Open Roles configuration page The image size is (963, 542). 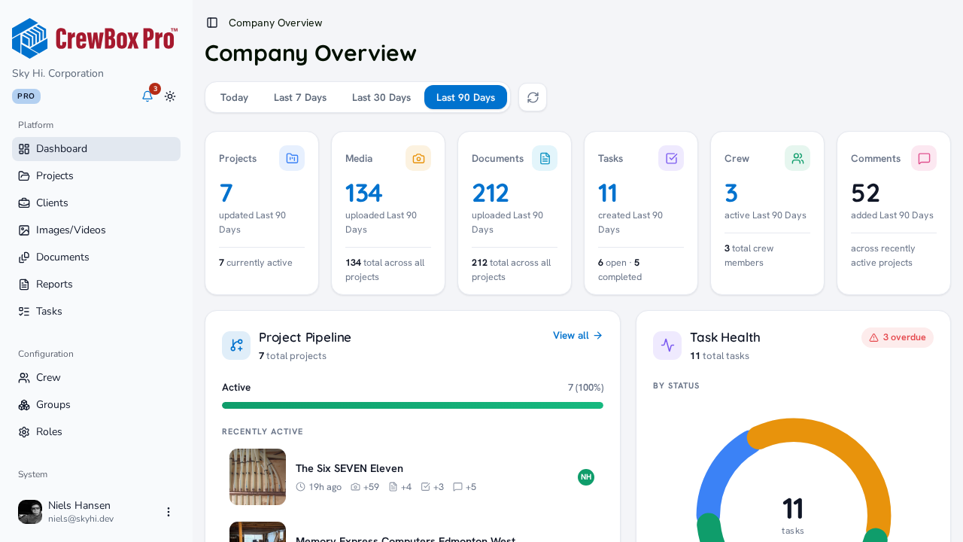coord(96,432)
